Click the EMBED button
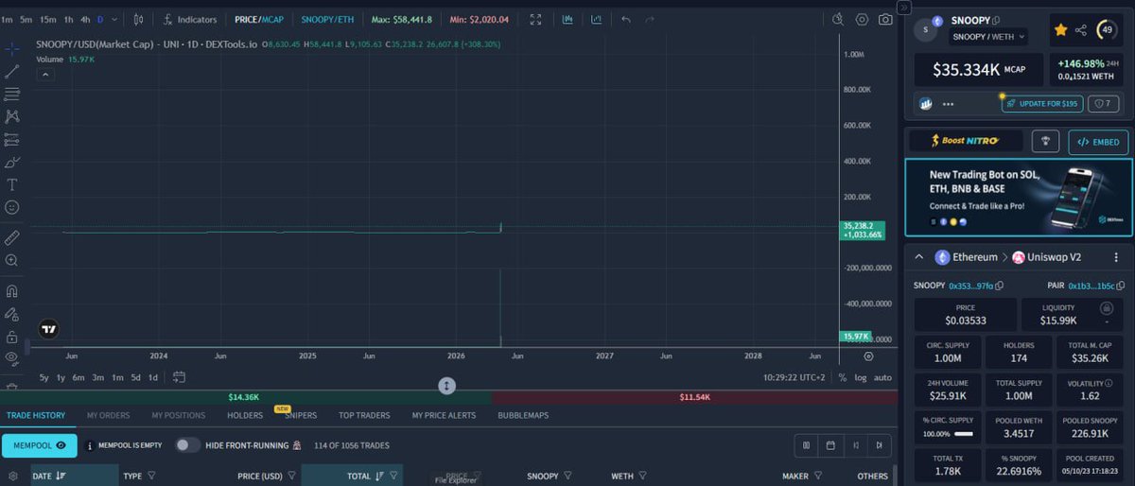The height and width of the screenshot is (486, 1135). 1098,142
